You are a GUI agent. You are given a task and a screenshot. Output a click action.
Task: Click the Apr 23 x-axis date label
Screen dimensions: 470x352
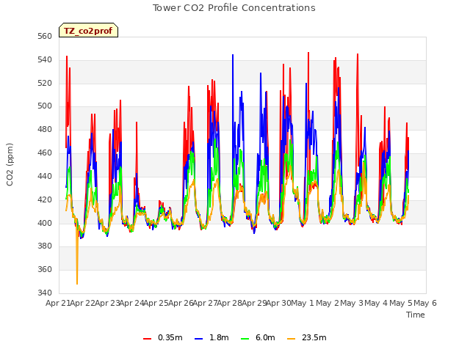(x=107, y=304)
